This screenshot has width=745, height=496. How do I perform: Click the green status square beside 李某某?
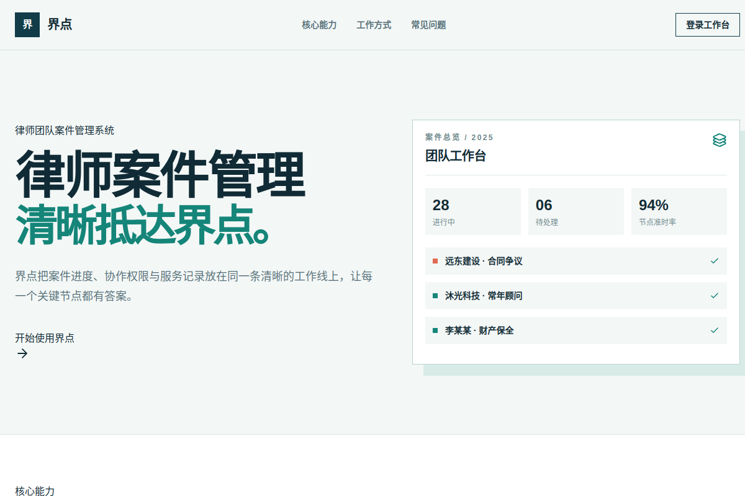point(435,330)
